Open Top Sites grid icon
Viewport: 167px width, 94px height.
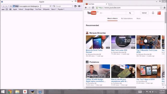coord(10,9)
